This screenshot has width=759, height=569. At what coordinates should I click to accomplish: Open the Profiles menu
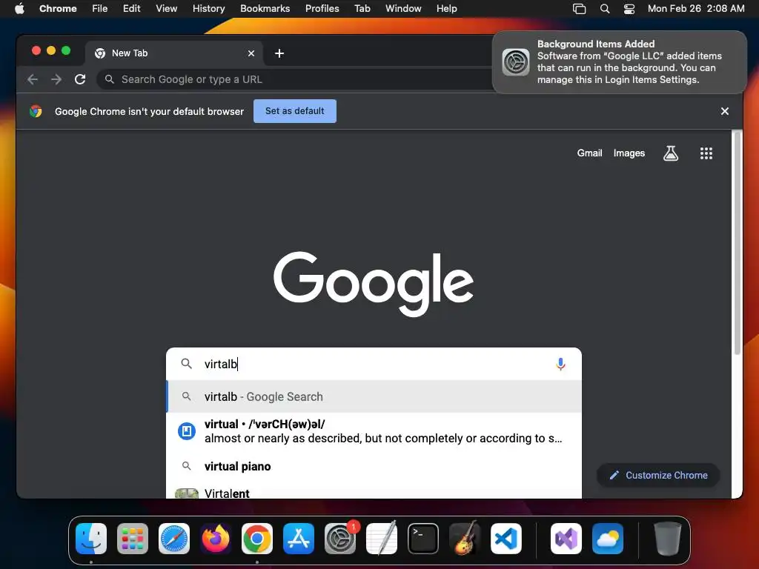[x=322, y=9]
